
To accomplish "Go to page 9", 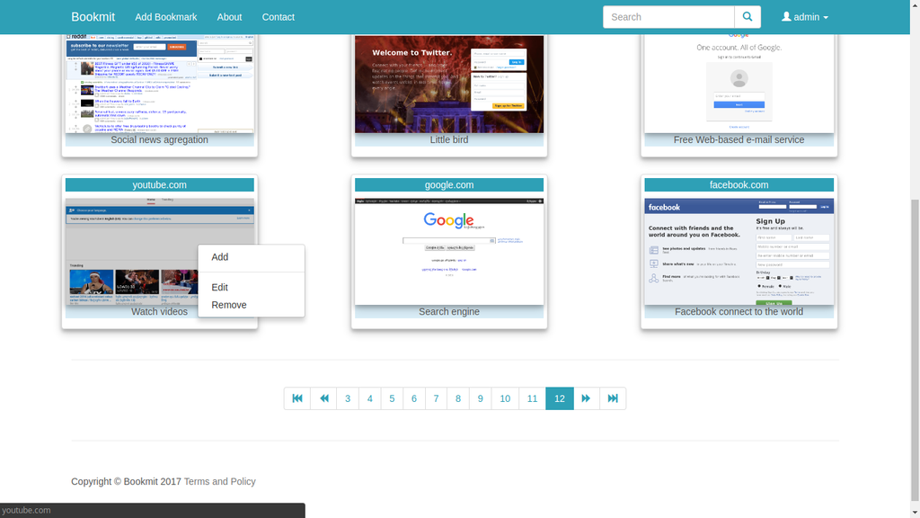I will coord(481,398).
